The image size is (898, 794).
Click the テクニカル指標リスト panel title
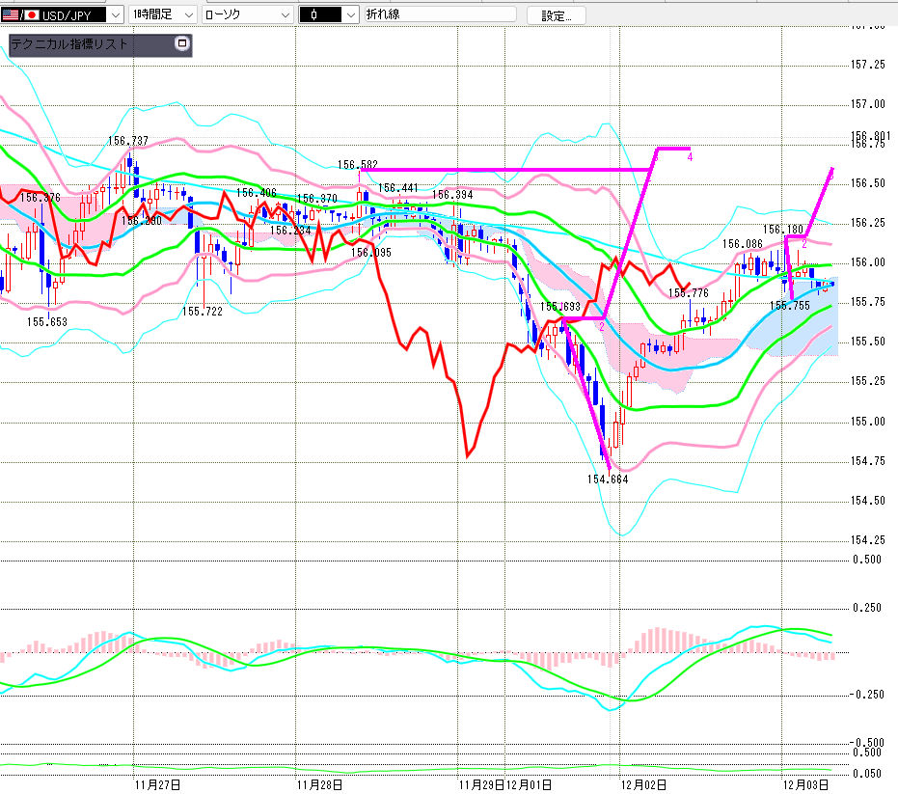(x=69, y=44)
